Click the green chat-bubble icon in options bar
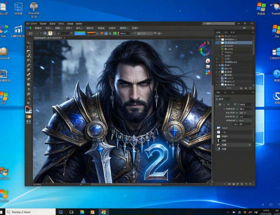 115,34
